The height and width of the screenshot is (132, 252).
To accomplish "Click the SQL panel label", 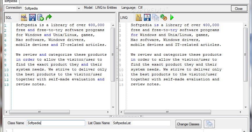I will (8, 18).
